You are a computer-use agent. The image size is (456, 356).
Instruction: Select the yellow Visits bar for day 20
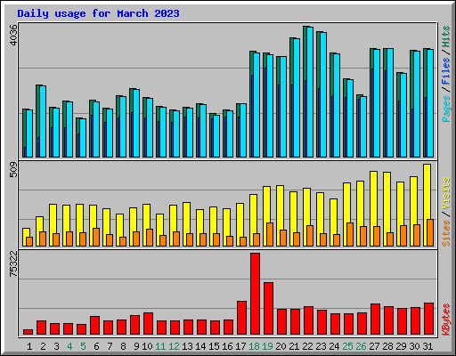[279, 207]
